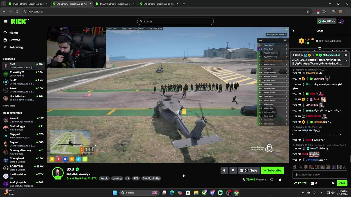
Task: Click the SXB streamer avatar
Action: pos(58,173)
